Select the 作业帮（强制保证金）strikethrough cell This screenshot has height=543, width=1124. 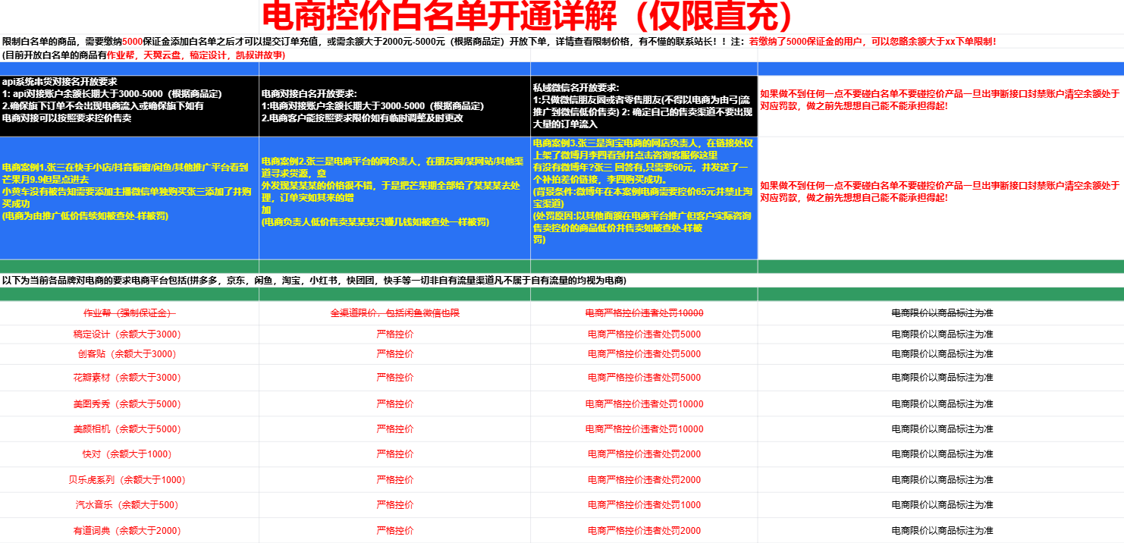(127, 313)
